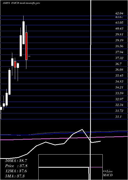Screen dimensions: 128x180
Task: Click the 36.7 price axis label
Action: pos(118,64)
